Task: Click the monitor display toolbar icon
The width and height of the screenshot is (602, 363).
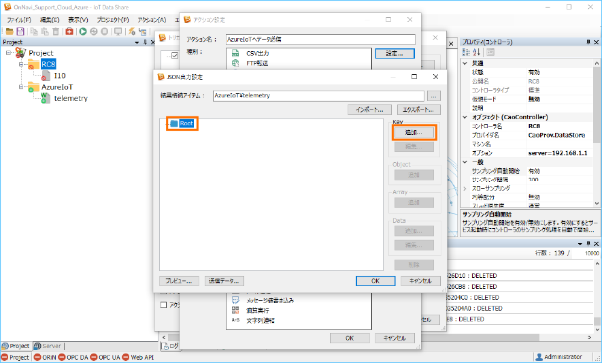Action: point(118,31)
